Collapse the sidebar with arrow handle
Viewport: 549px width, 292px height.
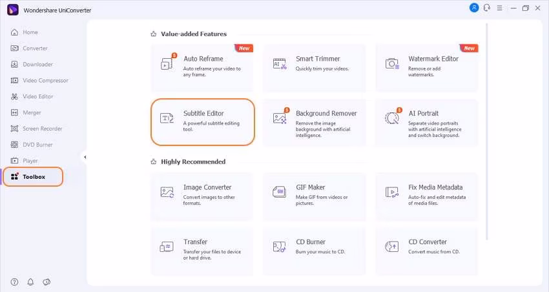(85, 157)
